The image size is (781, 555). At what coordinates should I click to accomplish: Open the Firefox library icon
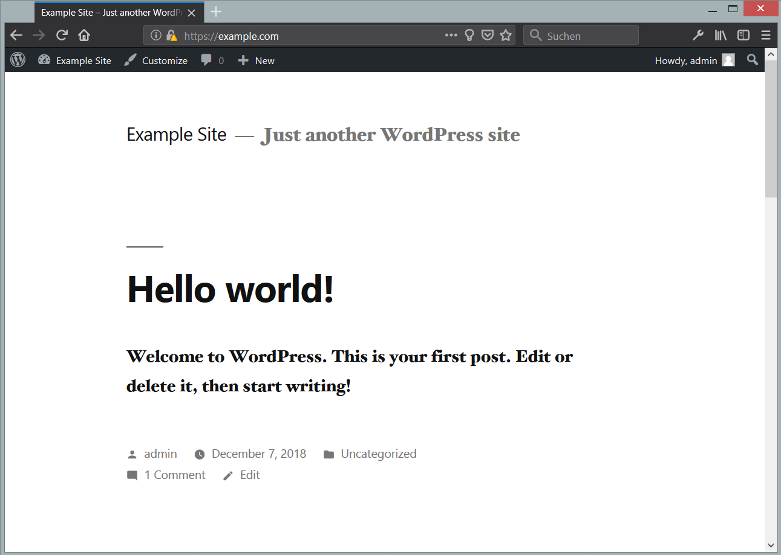720,36
